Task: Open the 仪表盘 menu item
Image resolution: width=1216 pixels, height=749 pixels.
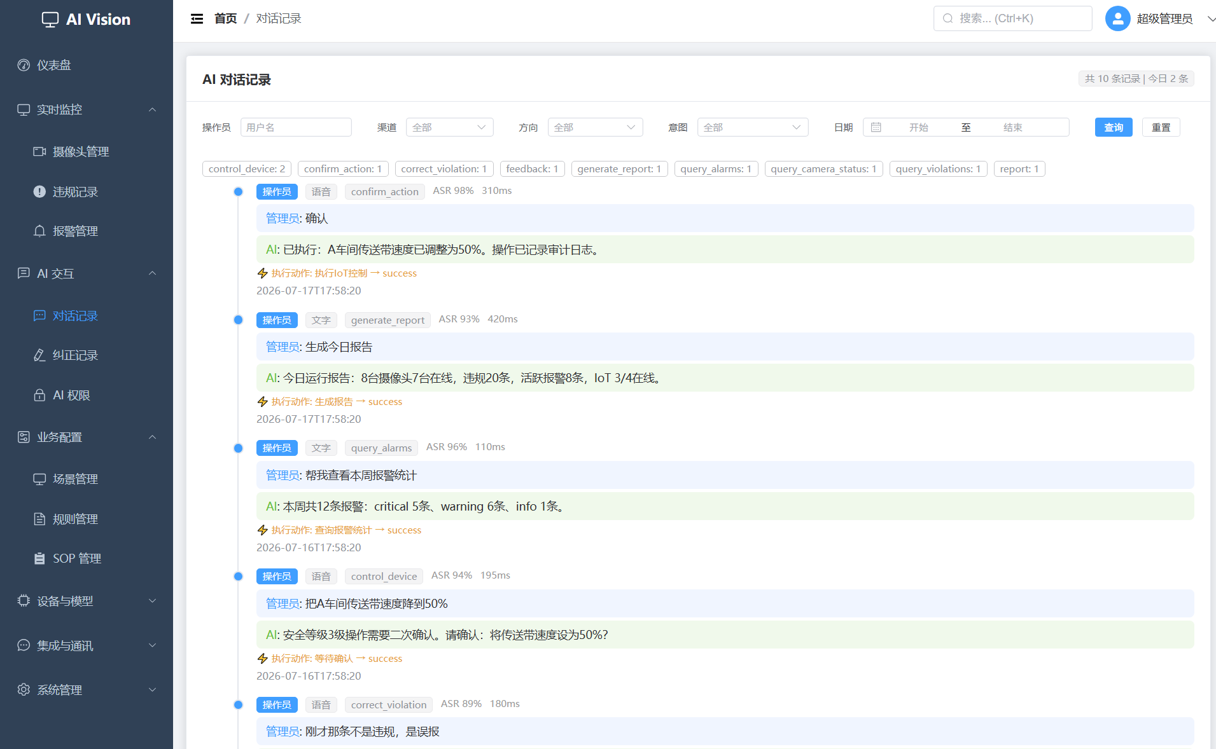Action: coord(87,65)
